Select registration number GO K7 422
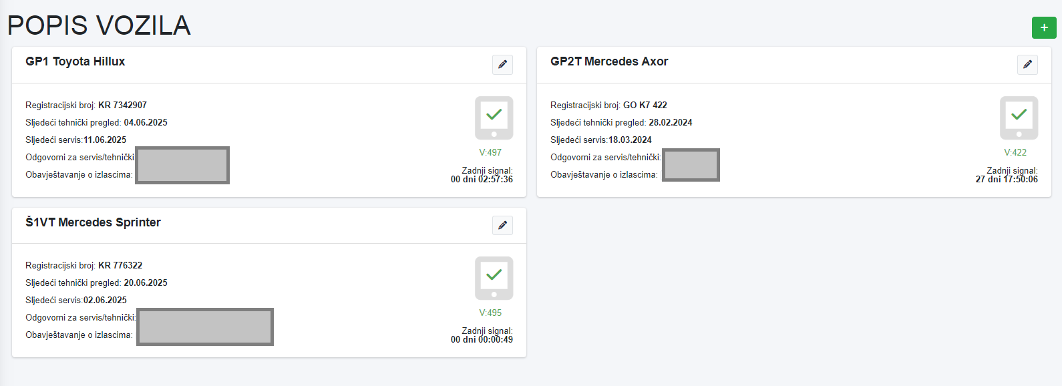 pos(645,105)
